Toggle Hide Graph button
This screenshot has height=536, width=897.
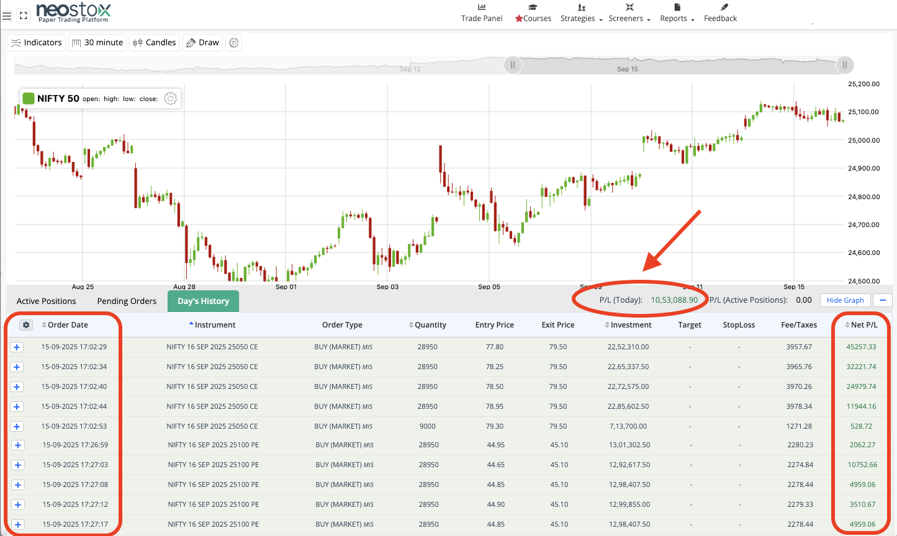click(x=845, y=300)
